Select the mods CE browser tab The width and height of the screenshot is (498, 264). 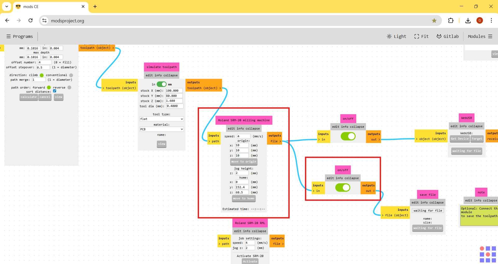pyautogui.click(x=51, y=6)
